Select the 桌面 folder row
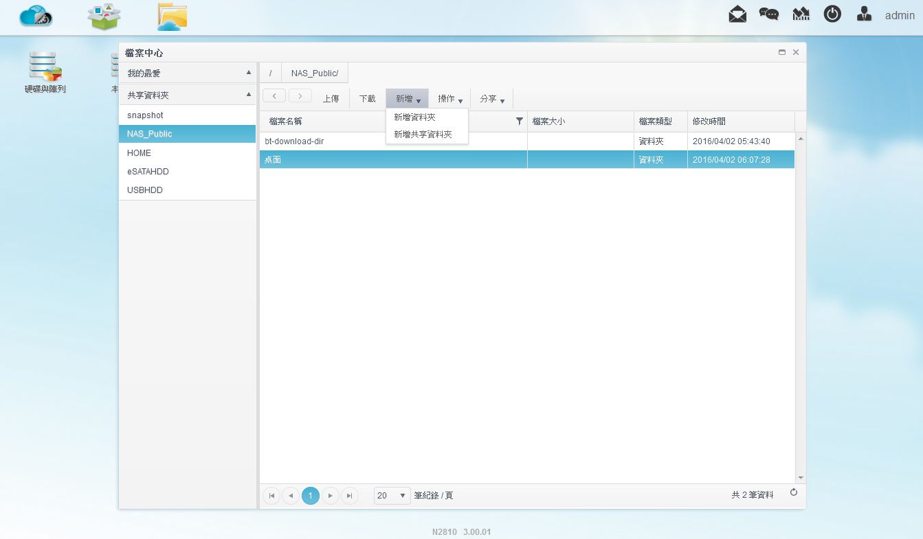 pyautogui.click(x=527, y=160)
